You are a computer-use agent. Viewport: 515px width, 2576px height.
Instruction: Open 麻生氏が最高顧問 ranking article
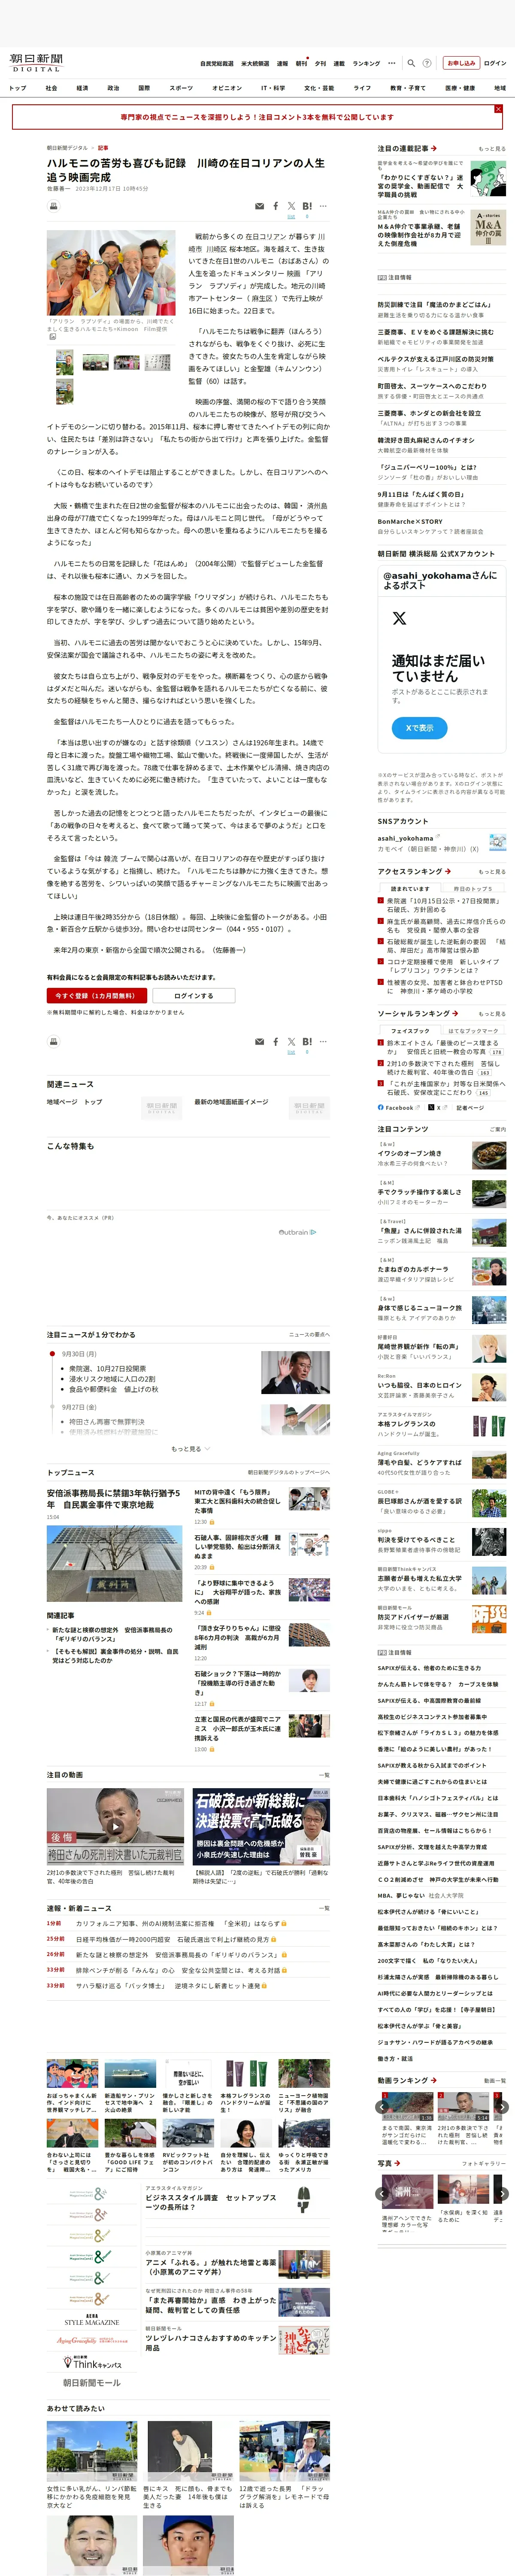[x=446, y=926]
